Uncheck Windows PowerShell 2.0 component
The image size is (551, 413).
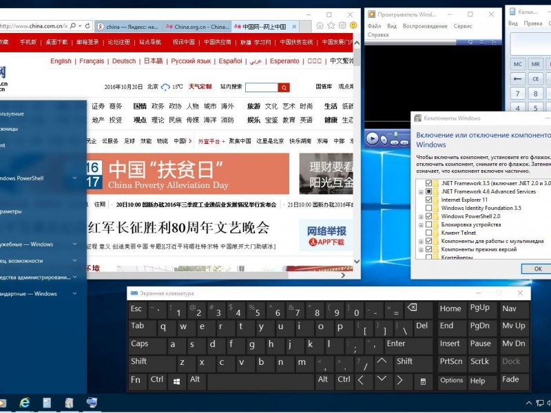[x=428, y=216]
